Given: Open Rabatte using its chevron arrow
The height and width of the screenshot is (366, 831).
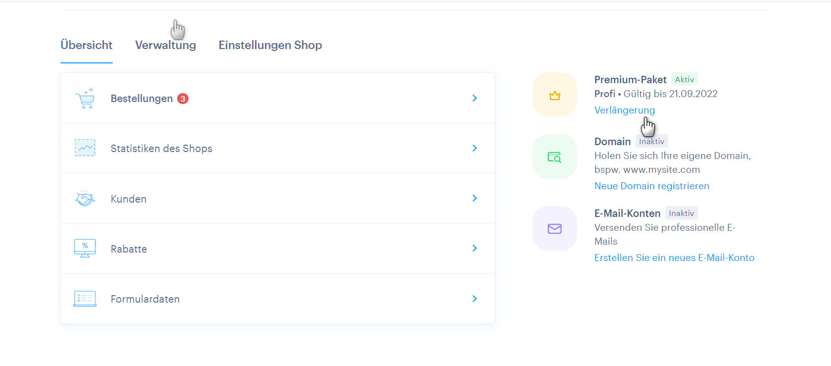Looking at the screenshot, I should coord(474,248).
